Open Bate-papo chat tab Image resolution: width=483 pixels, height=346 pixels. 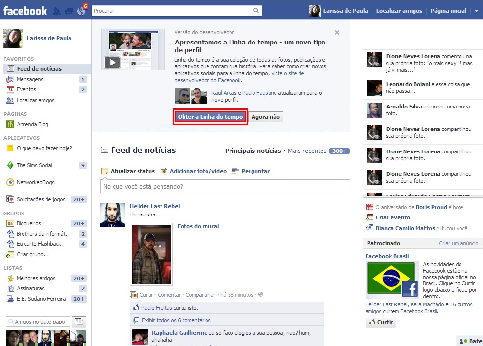coord(470,341)
